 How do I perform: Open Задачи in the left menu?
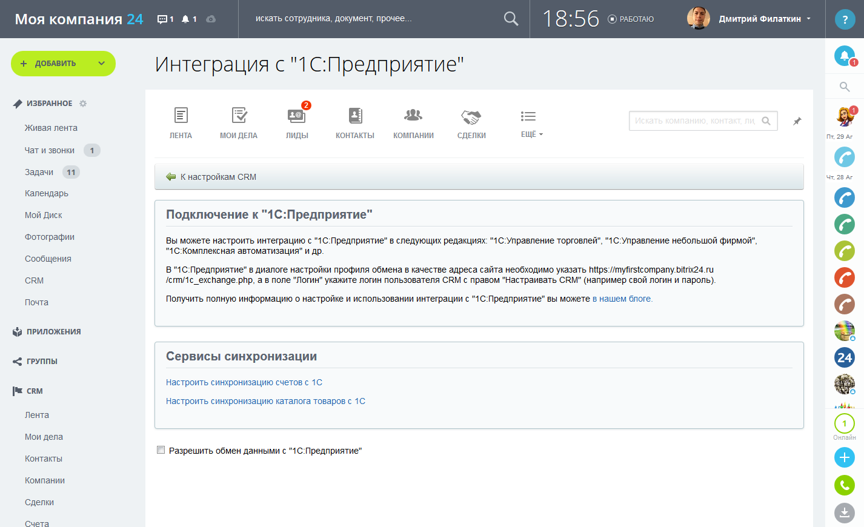tap(39, 172)
